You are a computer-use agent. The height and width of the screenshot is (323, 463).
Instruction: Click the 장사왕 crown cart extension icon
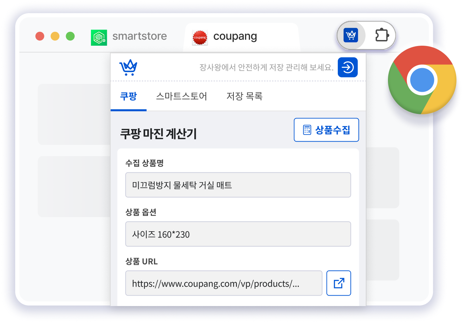point(351,35)
